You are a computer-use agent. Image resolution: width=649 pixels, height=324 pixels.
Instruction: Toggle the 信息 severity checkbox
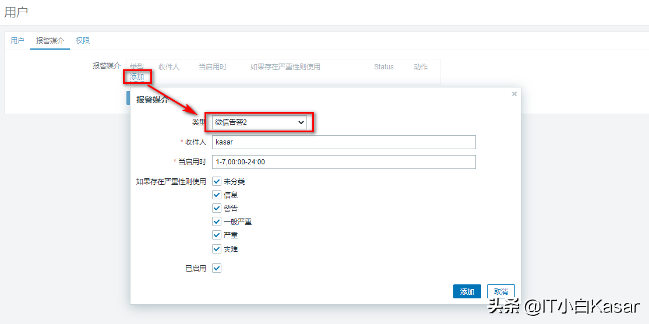coord(217,195)
